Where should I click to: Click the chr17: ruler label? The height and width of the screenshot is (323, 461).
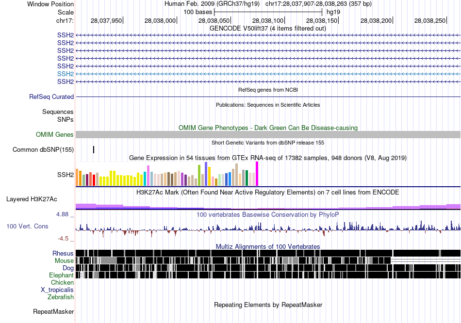tap(65, 20)
